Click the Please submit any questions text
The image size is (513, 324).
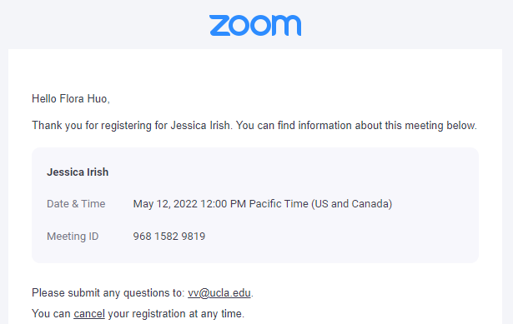(108, 293)
